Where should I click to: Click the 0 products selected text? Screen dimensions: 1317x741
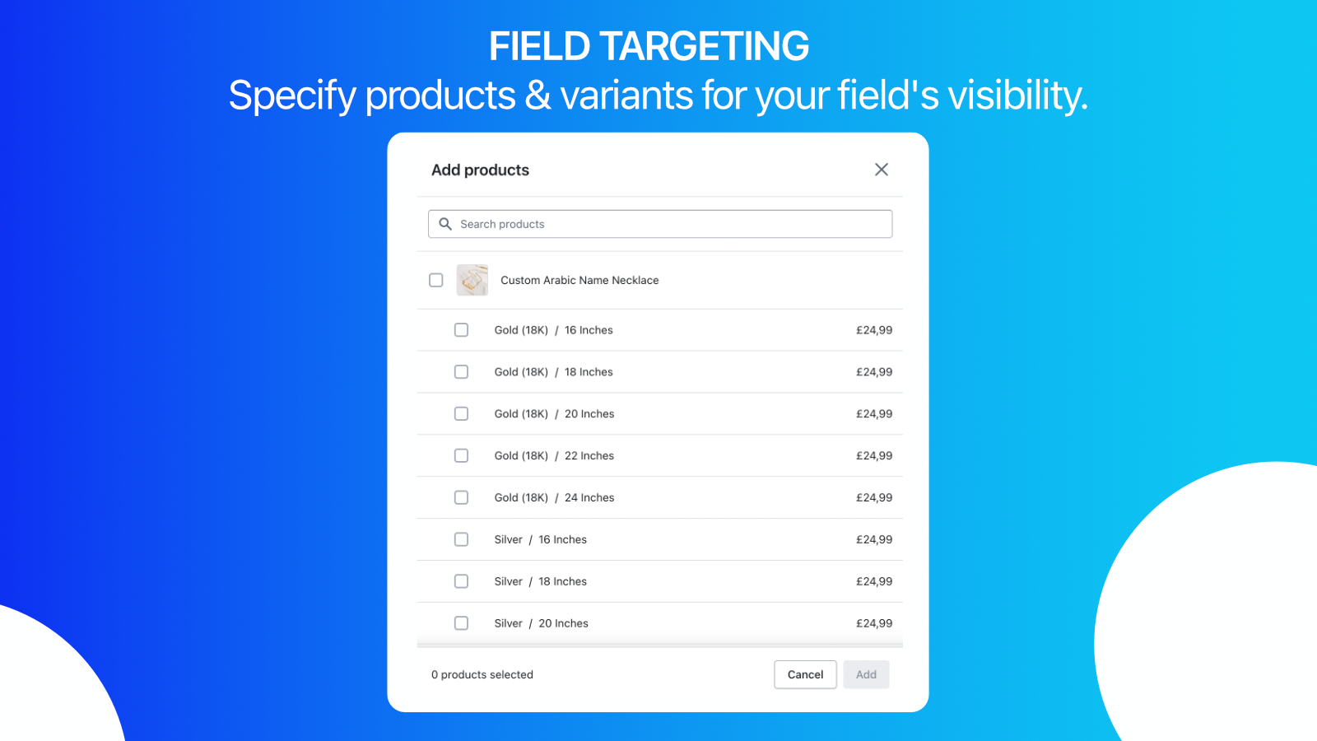[482, 674]
